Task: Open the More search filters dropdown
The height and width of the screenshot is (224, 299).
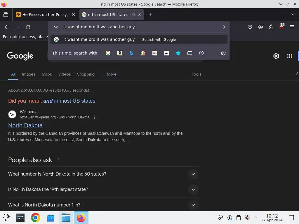Action: [x=109, y=74]
